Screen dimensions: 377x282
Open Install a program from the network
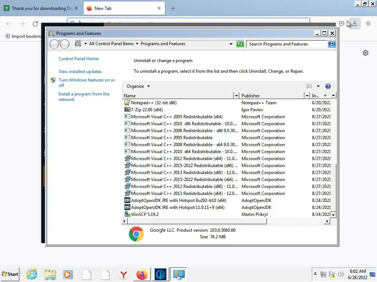click(84, 97)
